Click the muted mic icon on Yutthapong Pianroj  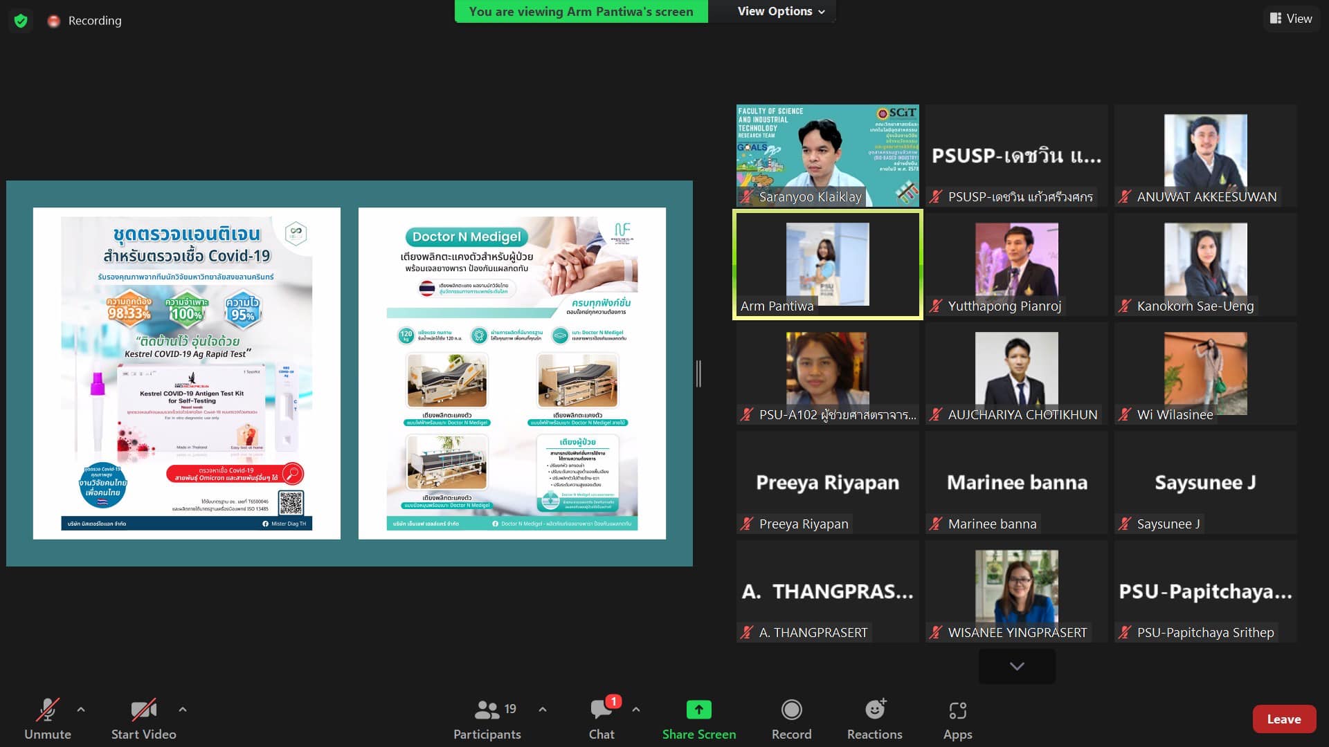click(936, 306)
